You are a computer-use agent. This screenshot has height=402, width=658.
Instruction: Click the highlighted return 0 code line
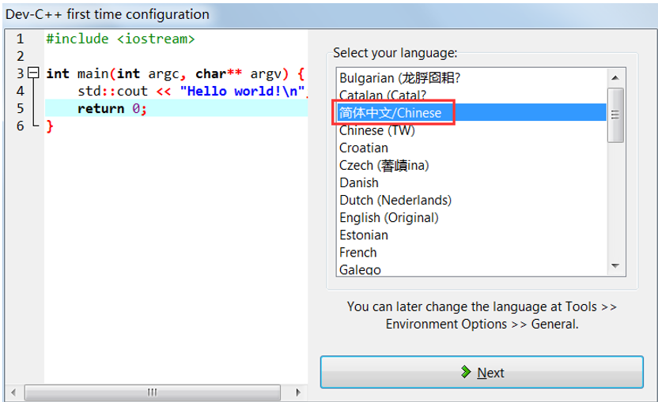(x=112, y=108)
